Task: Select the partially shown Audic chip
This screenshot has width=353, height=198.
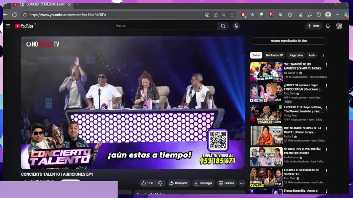Action: [x=313, y=55]
